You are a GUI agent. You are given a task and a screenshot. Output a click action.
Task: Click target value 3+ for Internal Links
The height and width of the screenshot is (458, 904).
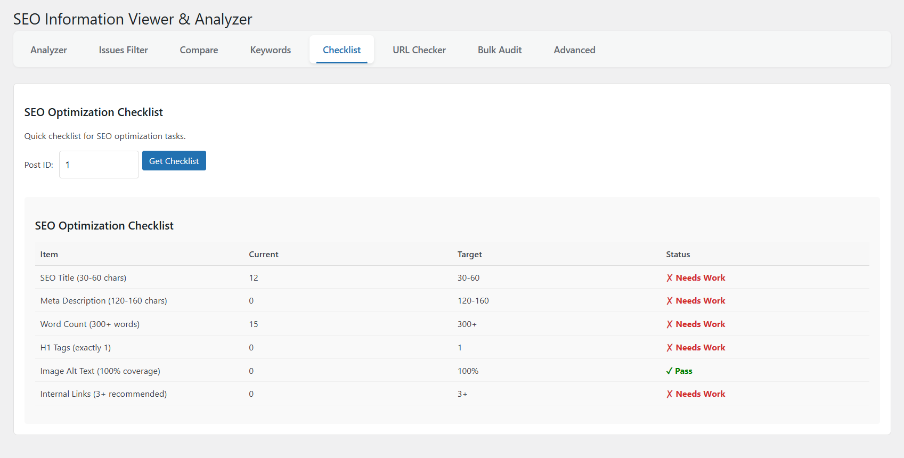(462, 394)
